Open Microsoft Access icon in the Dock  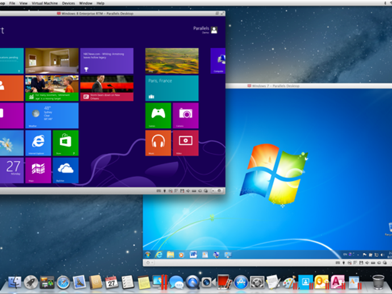[x=338, y=282]
